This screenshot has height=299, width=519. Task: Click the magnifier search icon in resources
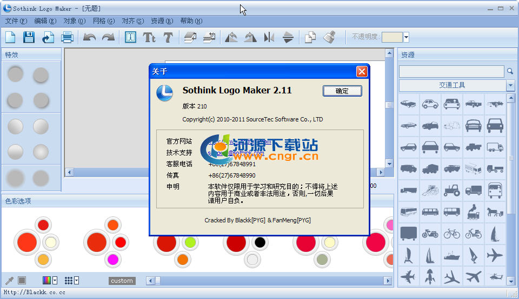click(x=510, y=71)
